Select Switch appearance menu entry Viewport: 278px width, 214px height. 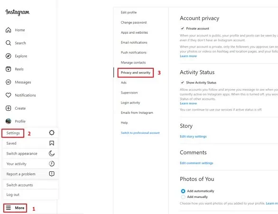(22, 154)
